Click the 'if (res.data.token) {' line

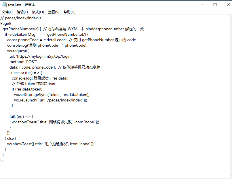(28, 89)
